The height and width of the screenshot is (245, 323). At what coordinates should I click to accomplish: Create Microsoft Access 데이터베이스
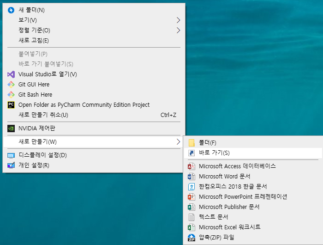[253, 166]
